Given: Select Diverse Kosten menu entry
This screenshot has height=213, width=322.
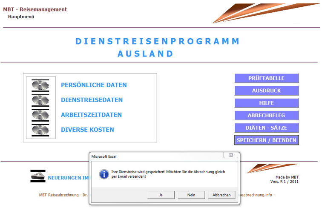Looking at the screenshot, I should tap(87, 130).
